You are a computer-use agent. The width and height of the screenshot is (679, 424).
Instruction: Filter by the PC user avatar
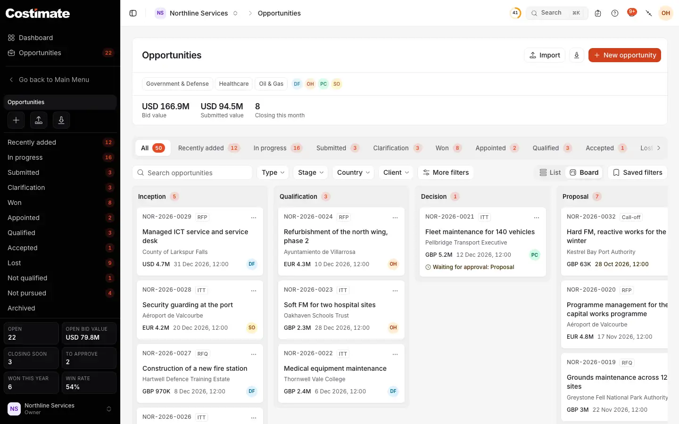pyautogui.click(x=323, y=84)
